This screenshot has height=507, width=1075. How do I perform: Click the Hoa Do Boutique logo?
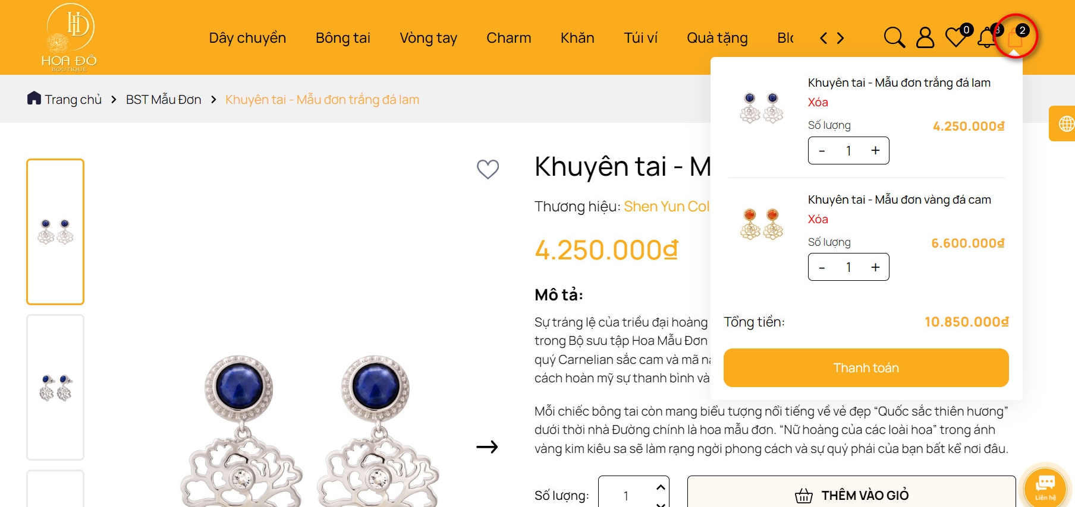tap(70, 37)
